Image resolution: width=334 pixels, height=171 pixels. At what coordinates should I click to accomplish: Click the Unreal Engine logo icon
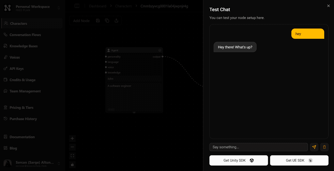(311, 160)
